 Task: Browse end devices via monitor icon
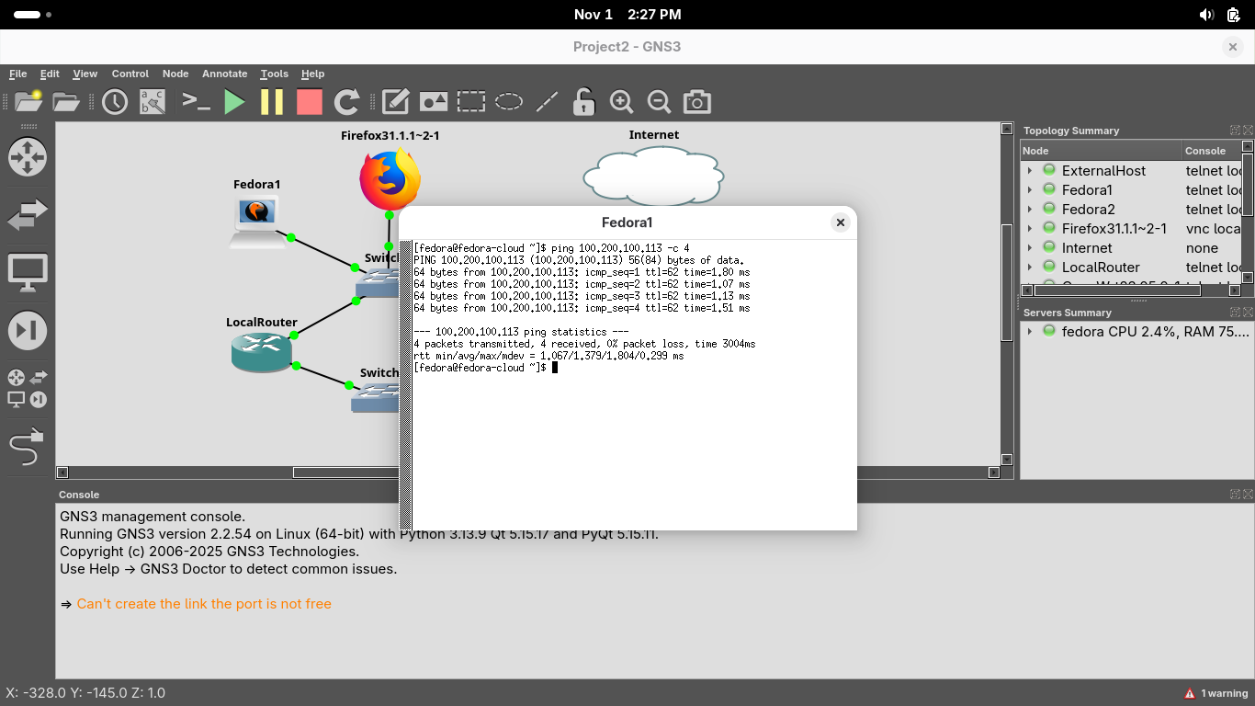(27, 273)
